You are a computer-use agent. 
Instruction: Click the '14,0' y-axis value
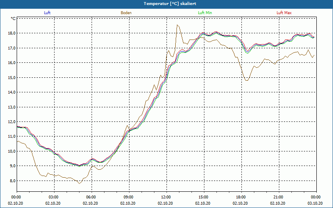[x=12, y=92]
